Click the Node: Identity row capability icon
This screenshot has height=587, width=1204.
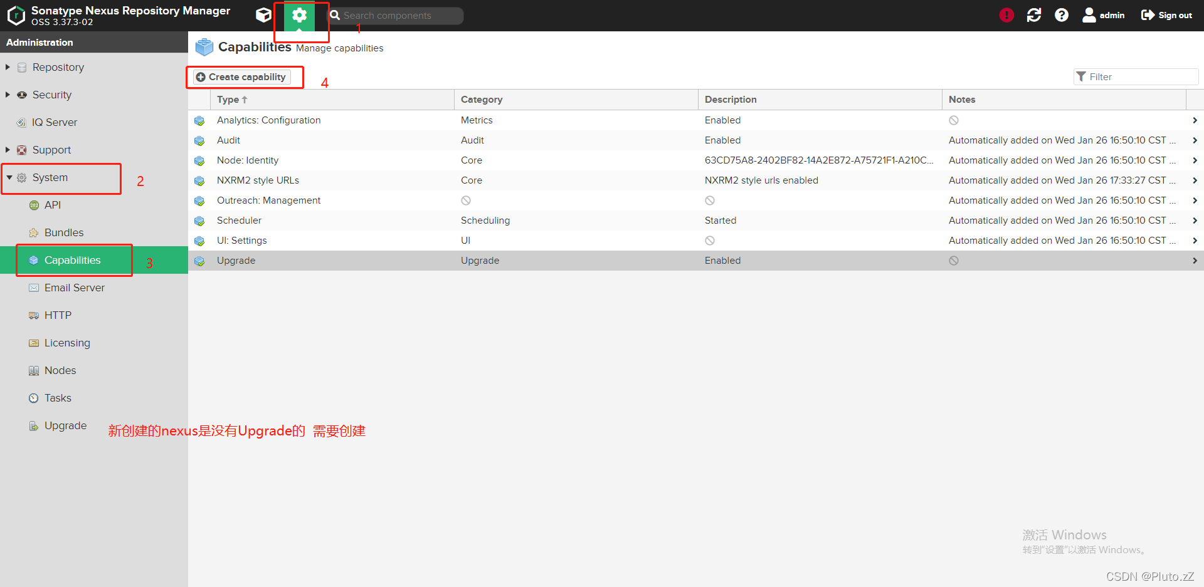tap(199, 161)
